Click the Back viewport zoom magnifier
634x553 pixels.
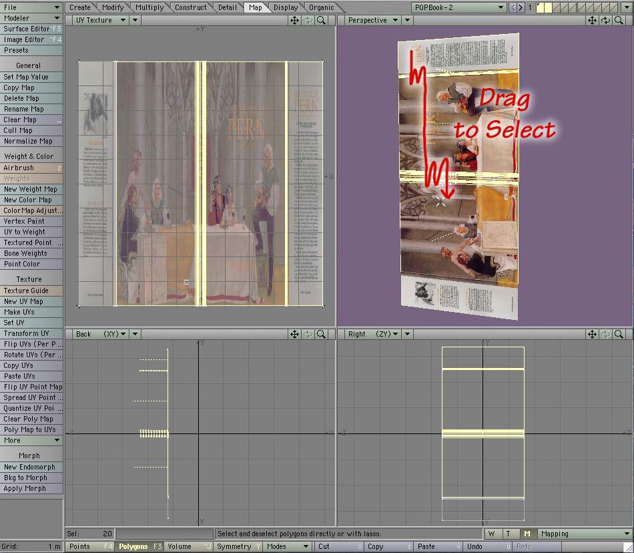(x=322, y=334)
